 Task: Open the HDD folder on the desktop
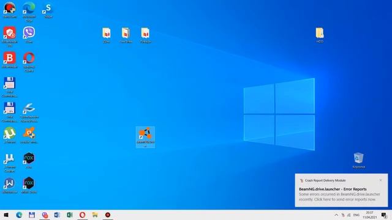[320, 35]
